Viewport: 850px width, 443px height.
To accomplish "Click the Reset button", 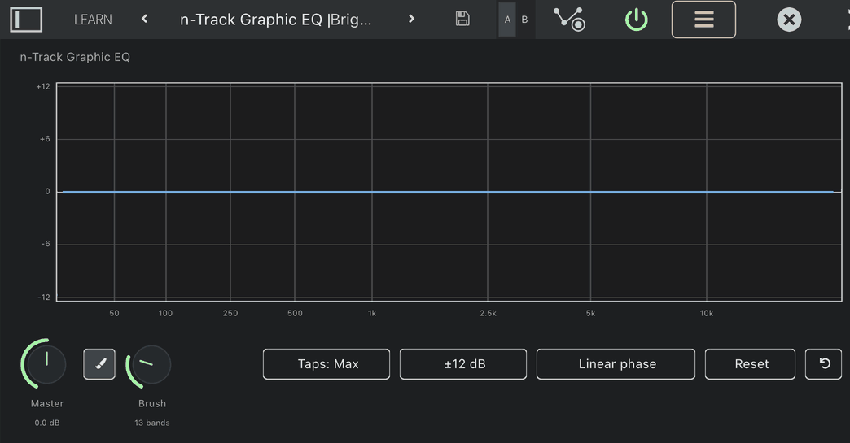I will pos(750,364).
